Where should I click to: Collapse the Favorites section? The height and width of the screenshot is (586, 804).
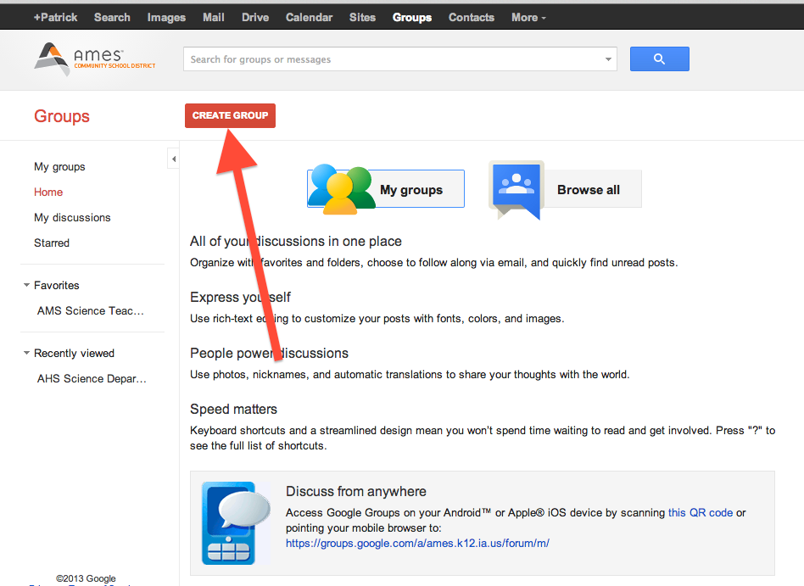[26, 285]
